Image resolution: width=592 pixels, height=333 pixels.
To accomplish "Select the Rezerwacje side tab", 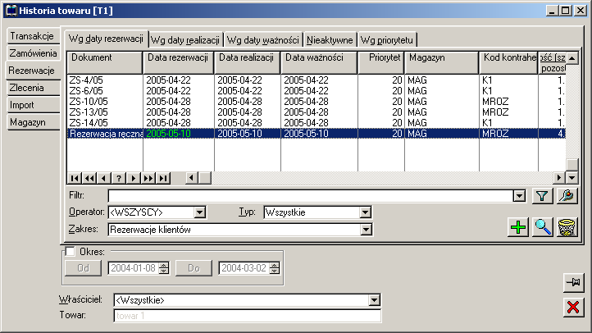I will tap(32, 71).
